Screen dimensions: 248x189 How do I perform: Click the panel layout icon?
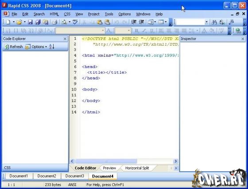161,22
